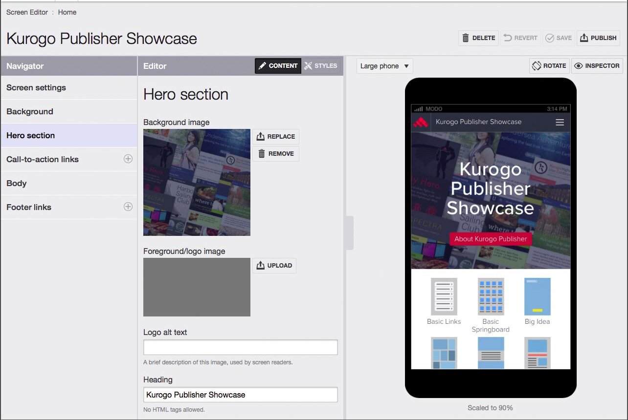The height and width of the screenshot is (420, 628).
Task: Open the Inspector view
Action: [x=597, y=66]
